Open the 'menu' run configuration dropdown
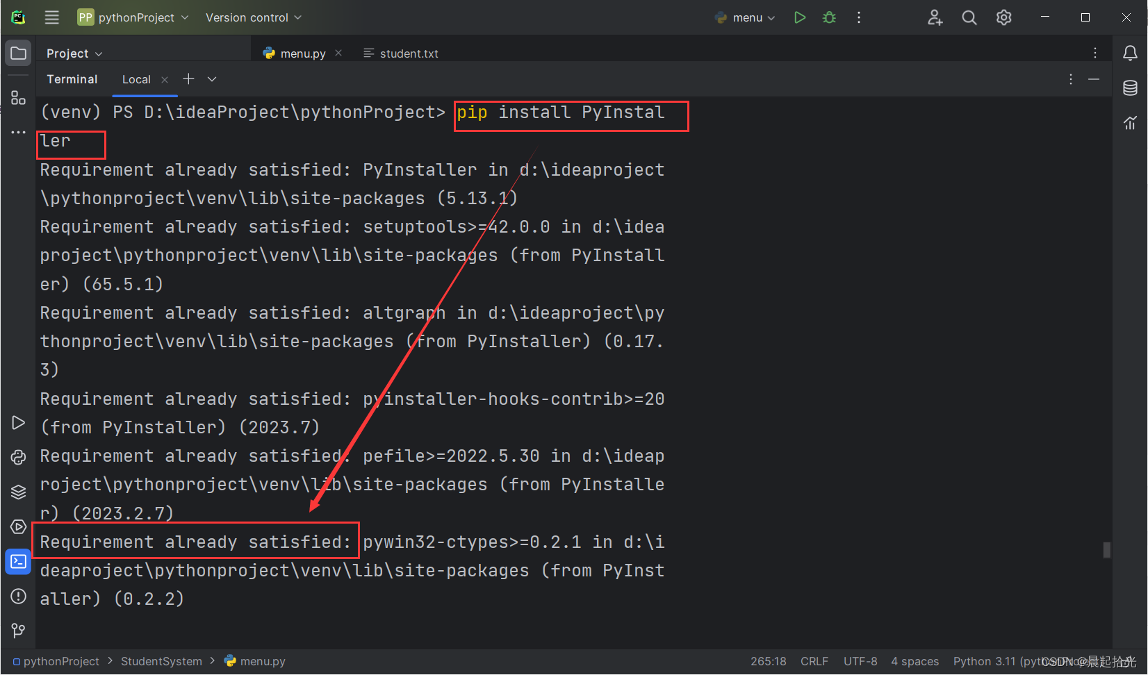This screenshot has height=675, width=1148. click(x=745, y=17)
